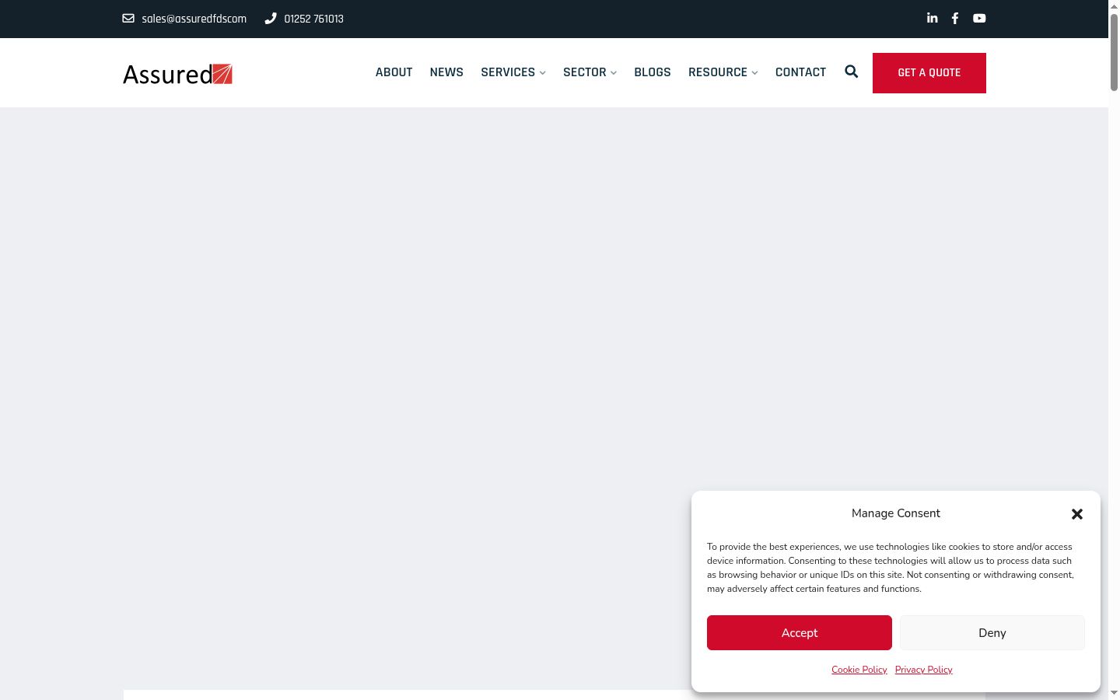Expand the Services dropdown menu

pos(513,72)
